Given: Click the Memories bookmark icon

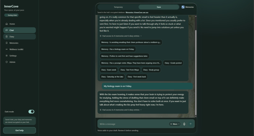Looking at the screenshot, I should [7, 43].
